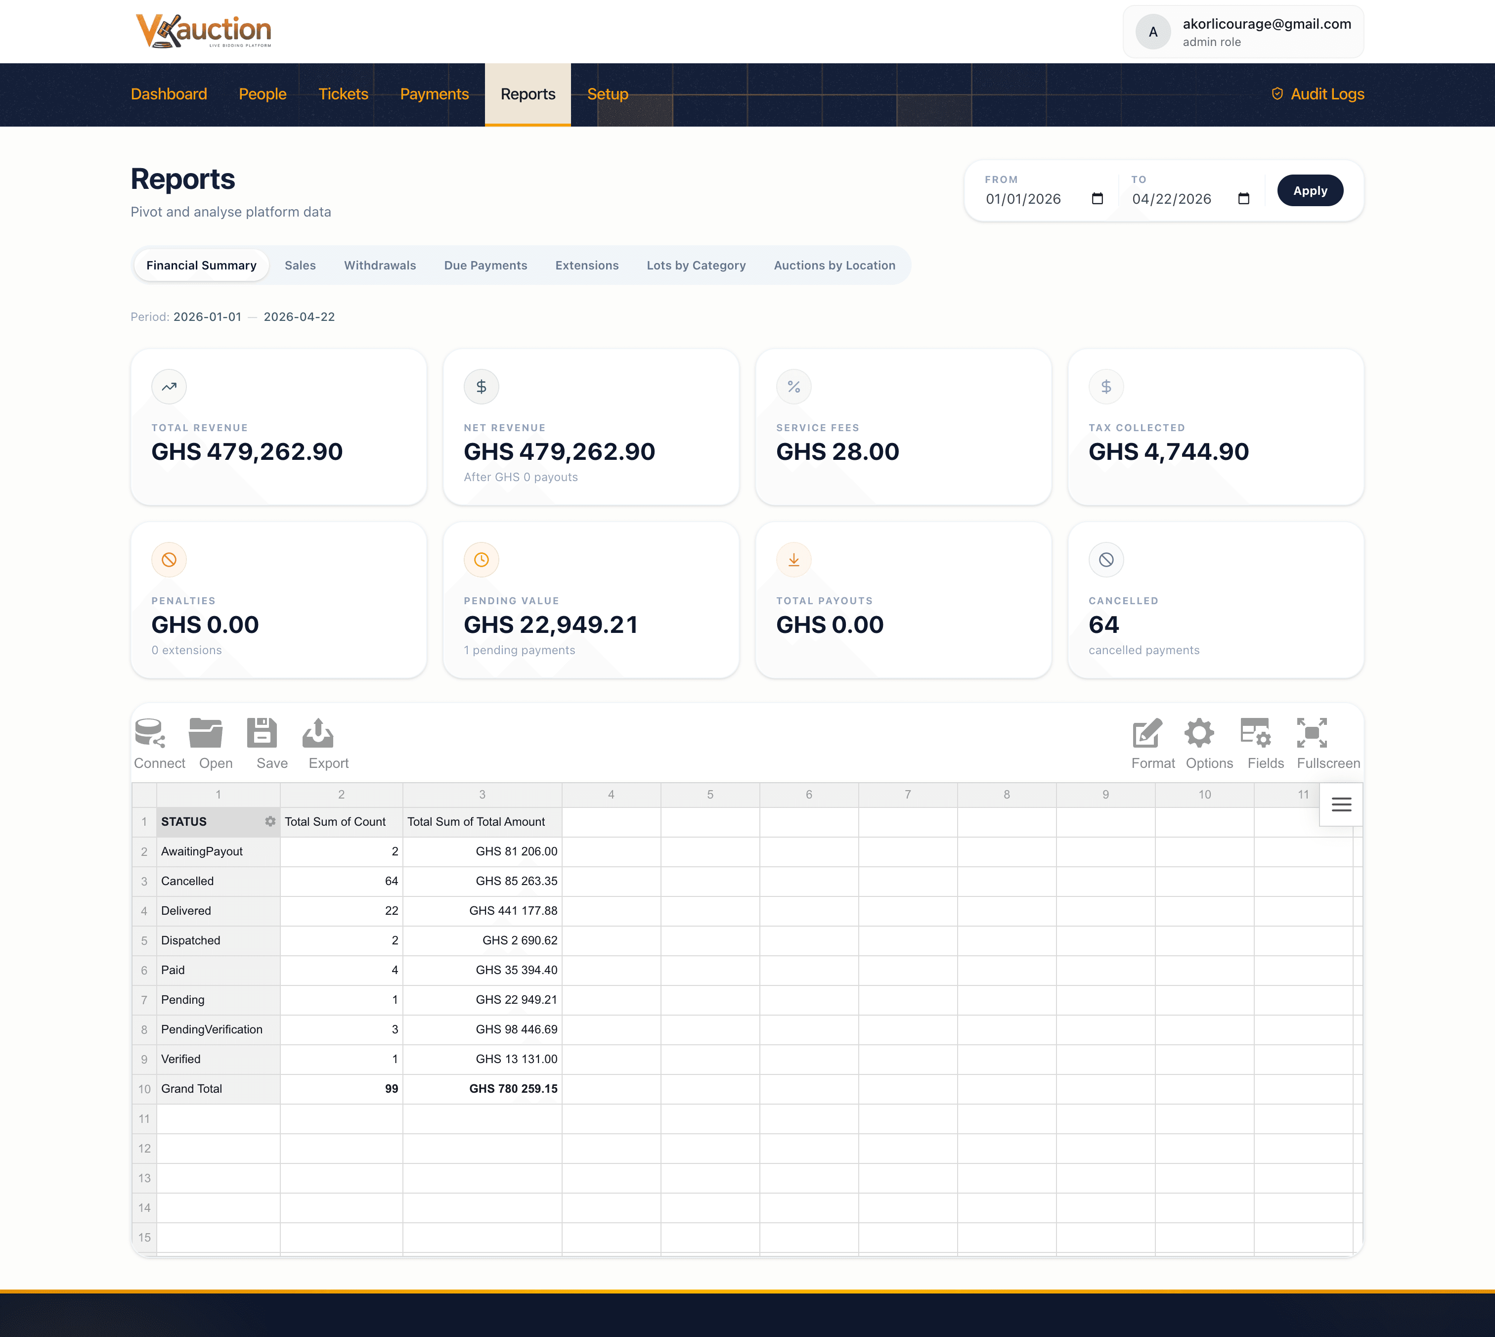1495x1337 pixels.
Task: Click the Service Fees percent icon
Action: (x=793, y=386)
